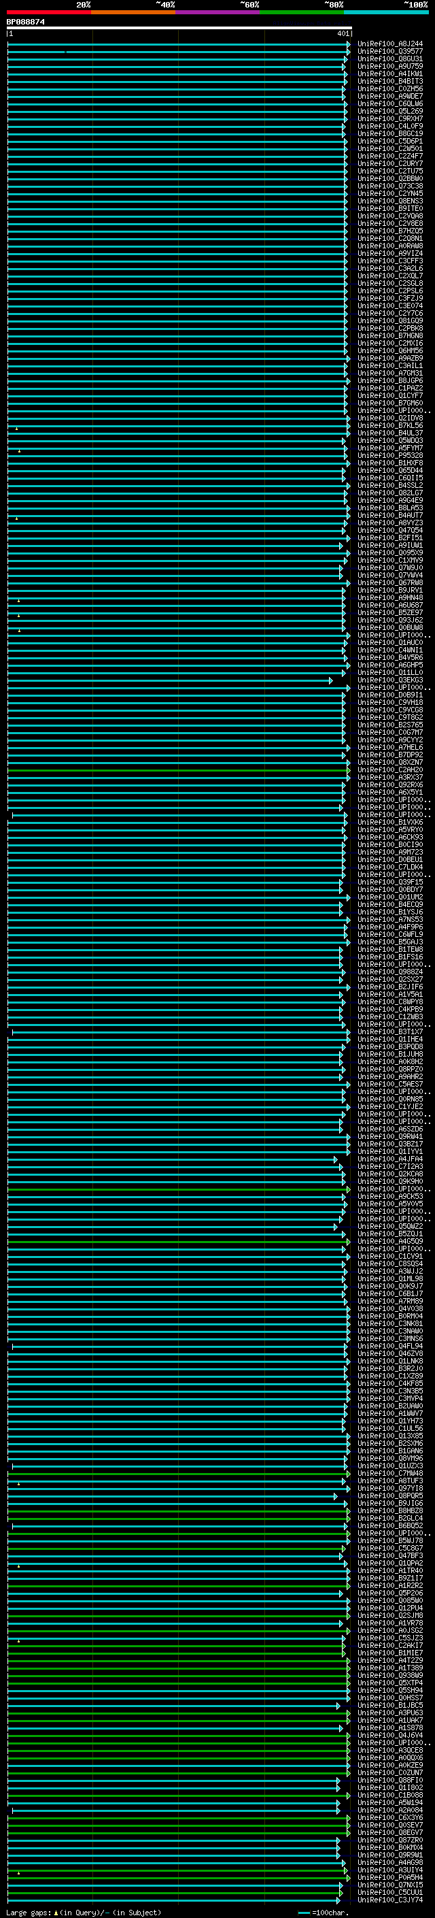Click the label UniRef100_B9ITE0
The image size is (435, 1918).
click(x=389, y=208)
